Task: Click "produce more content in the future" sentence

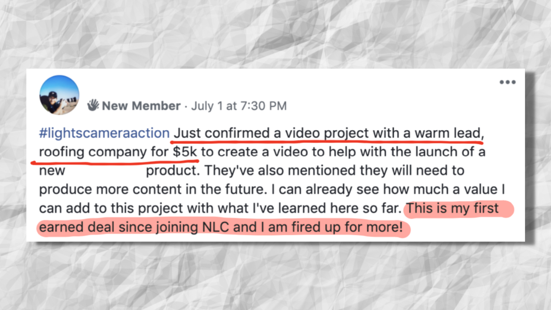Action: pyautogui.click(x=151, y=189)
